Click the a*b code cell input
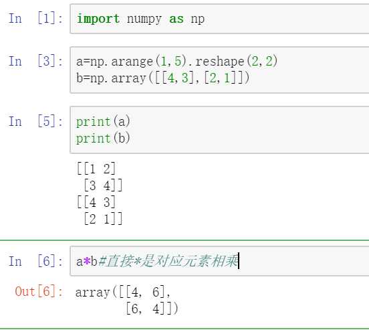The image size is (369, 330). point(219,261)
